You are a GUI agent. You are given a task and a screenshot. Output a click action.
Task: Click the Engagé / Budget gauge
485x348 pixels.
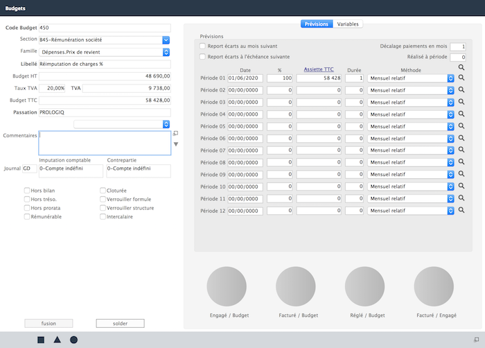[227, 286]
